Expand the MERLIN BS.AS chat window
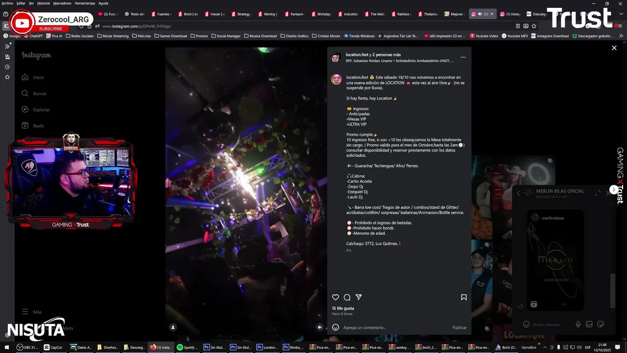The width and height of the screenshot is (627, 353). 598,193
